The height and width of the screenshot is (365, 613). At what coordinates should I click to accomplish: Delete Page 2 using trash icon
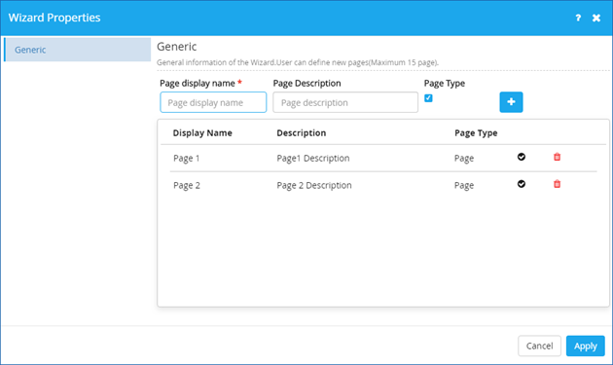point(558,184)
